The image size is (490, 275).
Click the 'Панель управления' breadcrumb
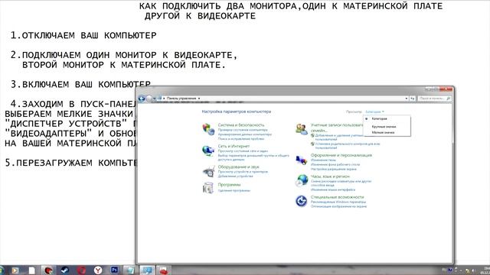tap(181, 99)
